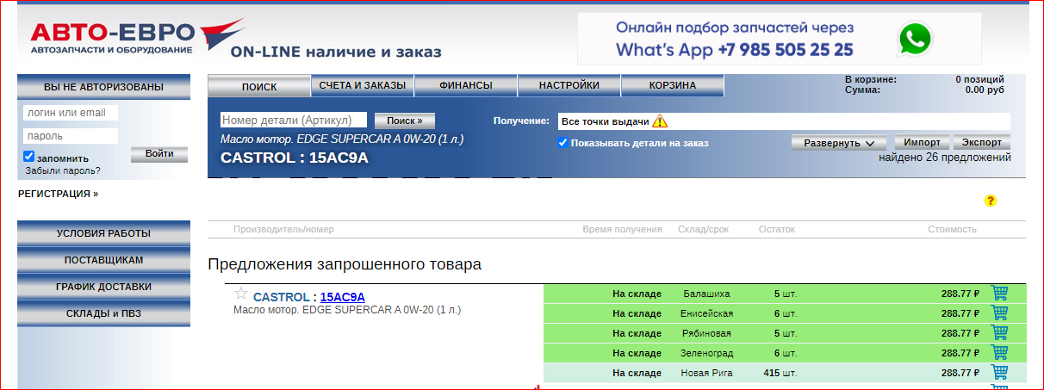
Task: Open the yellow question mark help icon
Action: (x=991, y=201)
